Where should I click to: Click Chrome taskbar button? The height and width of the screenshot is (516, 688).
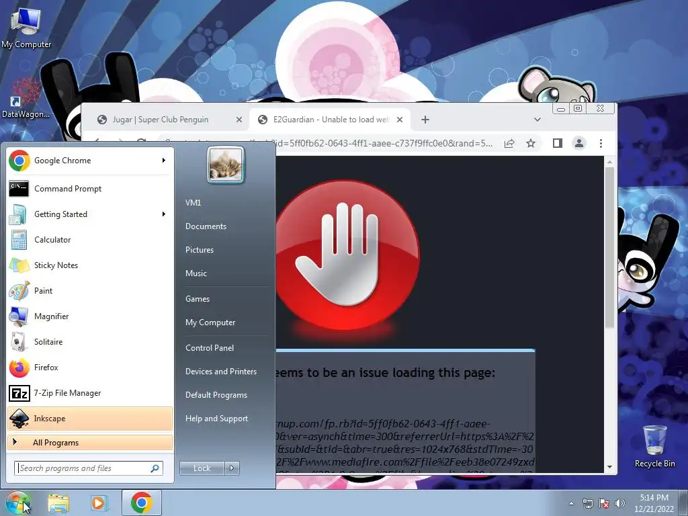click(x=141, y=503)
